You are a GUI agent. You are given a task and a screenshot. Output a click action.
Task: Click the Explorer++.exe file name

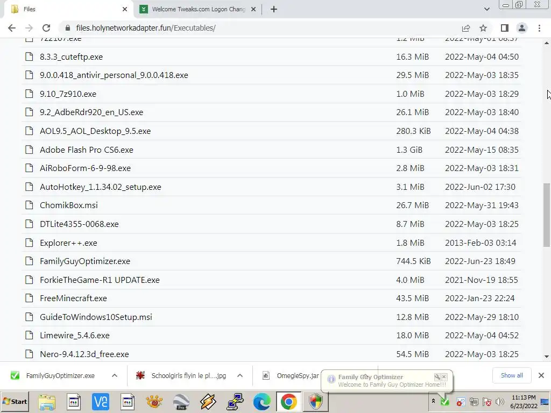click(x=68, y=243)
